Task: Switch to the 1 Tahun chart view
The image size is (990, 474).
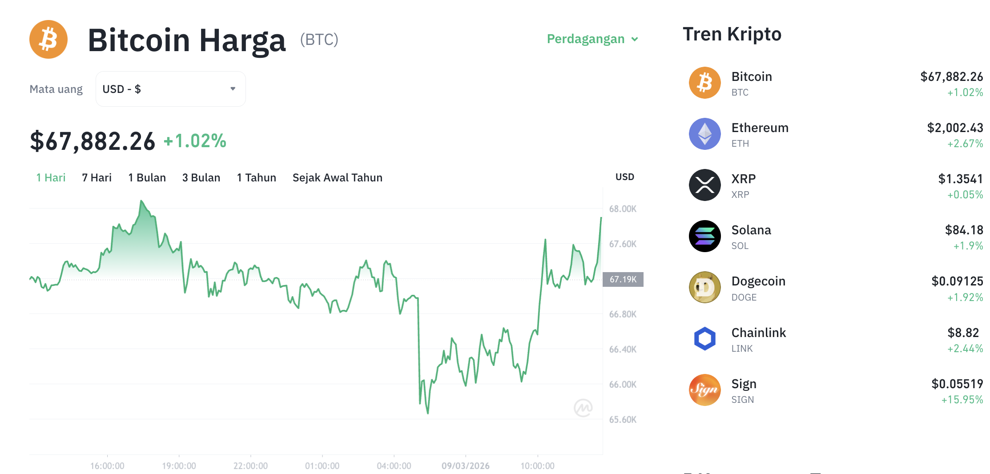Action: 256,177
